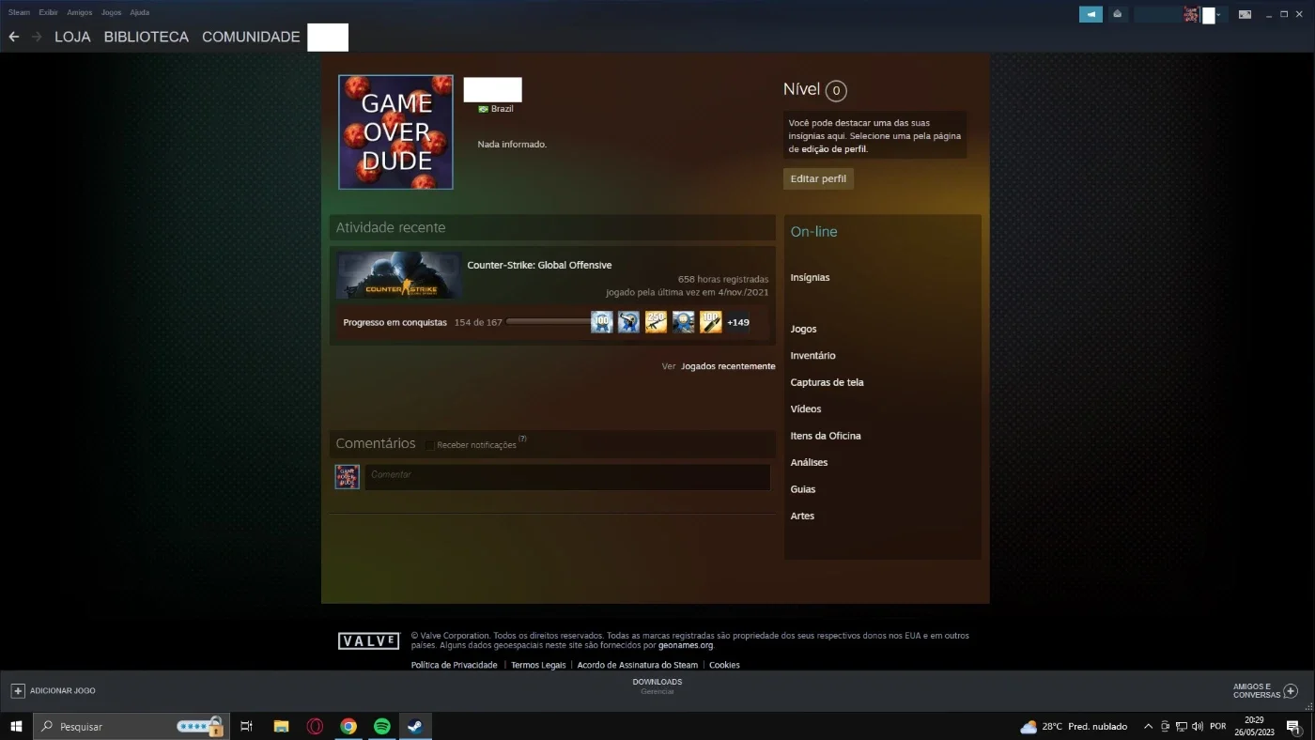Screen dimensions: 1315x740
Task: Open the Jogos menu in the menu bar
Action: point(111,13)
